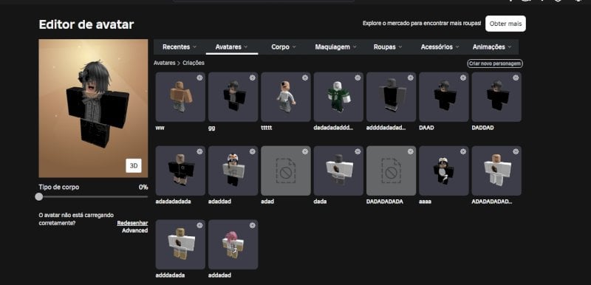Image resolution: width=591 pixels, height=285 pixels.
Task: Expand the Animações tab dropdown arrow
Action: coord(510,47)
